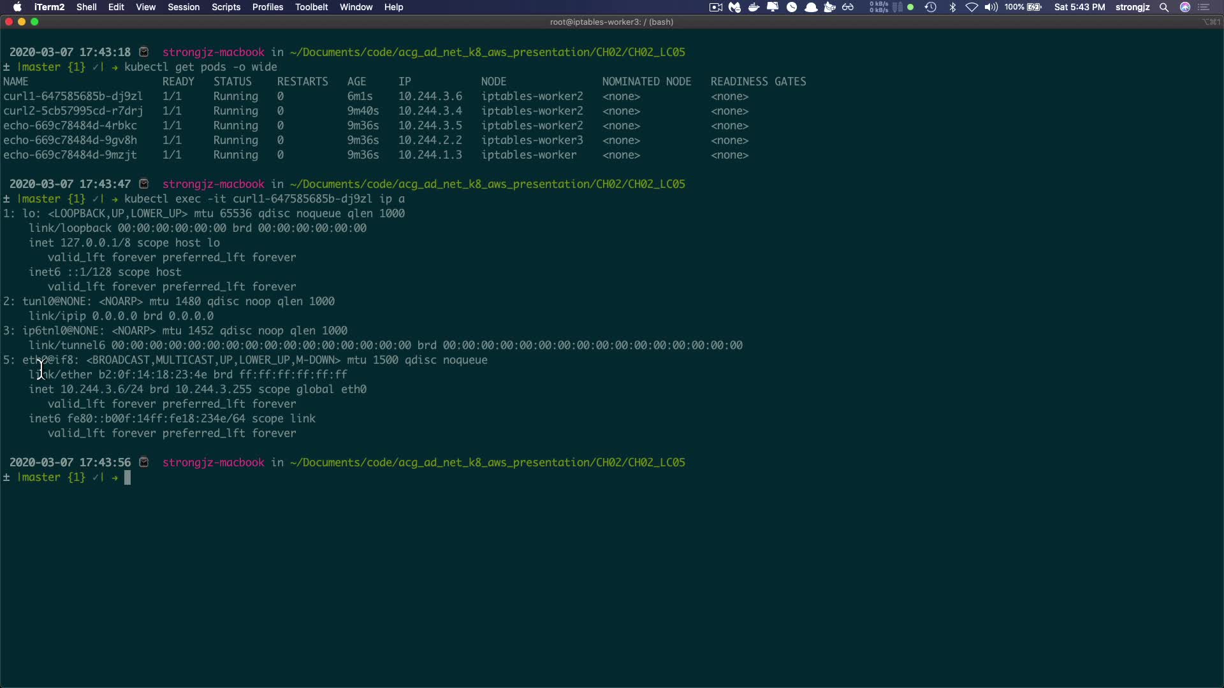
Task: Click the Malwarebytes menu bar icon
Action: [734, 7]
